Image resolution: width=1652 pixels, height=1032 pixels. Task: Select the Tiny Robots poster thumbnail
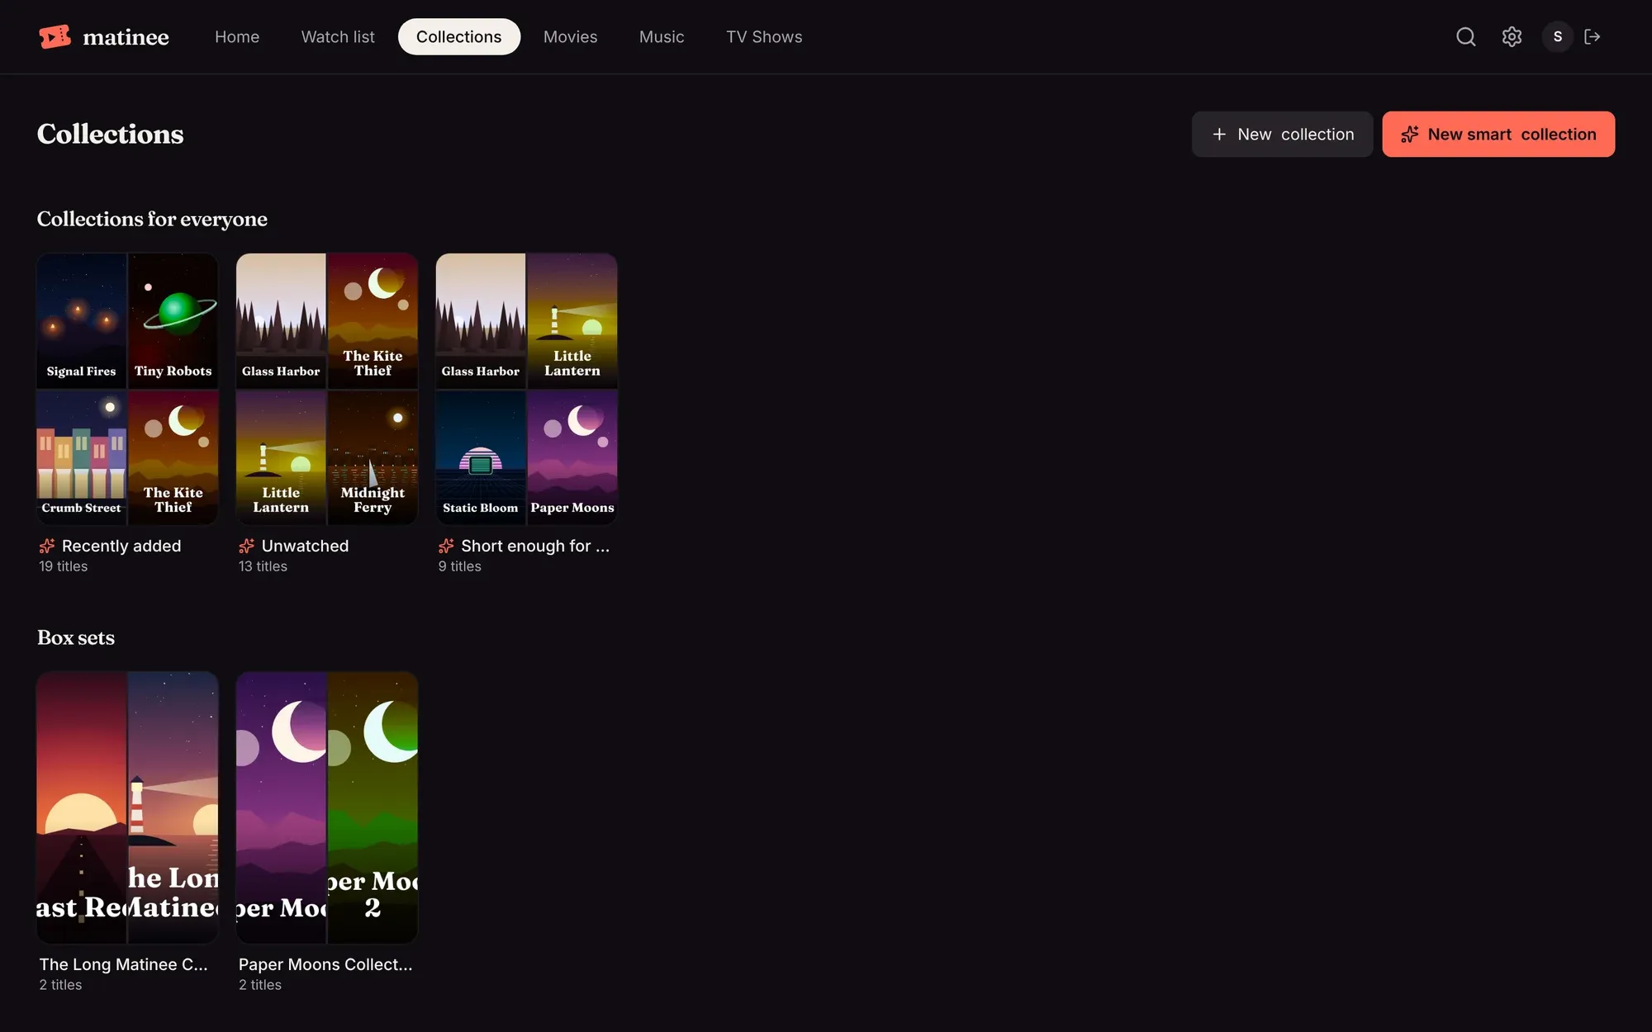point(173,320)
